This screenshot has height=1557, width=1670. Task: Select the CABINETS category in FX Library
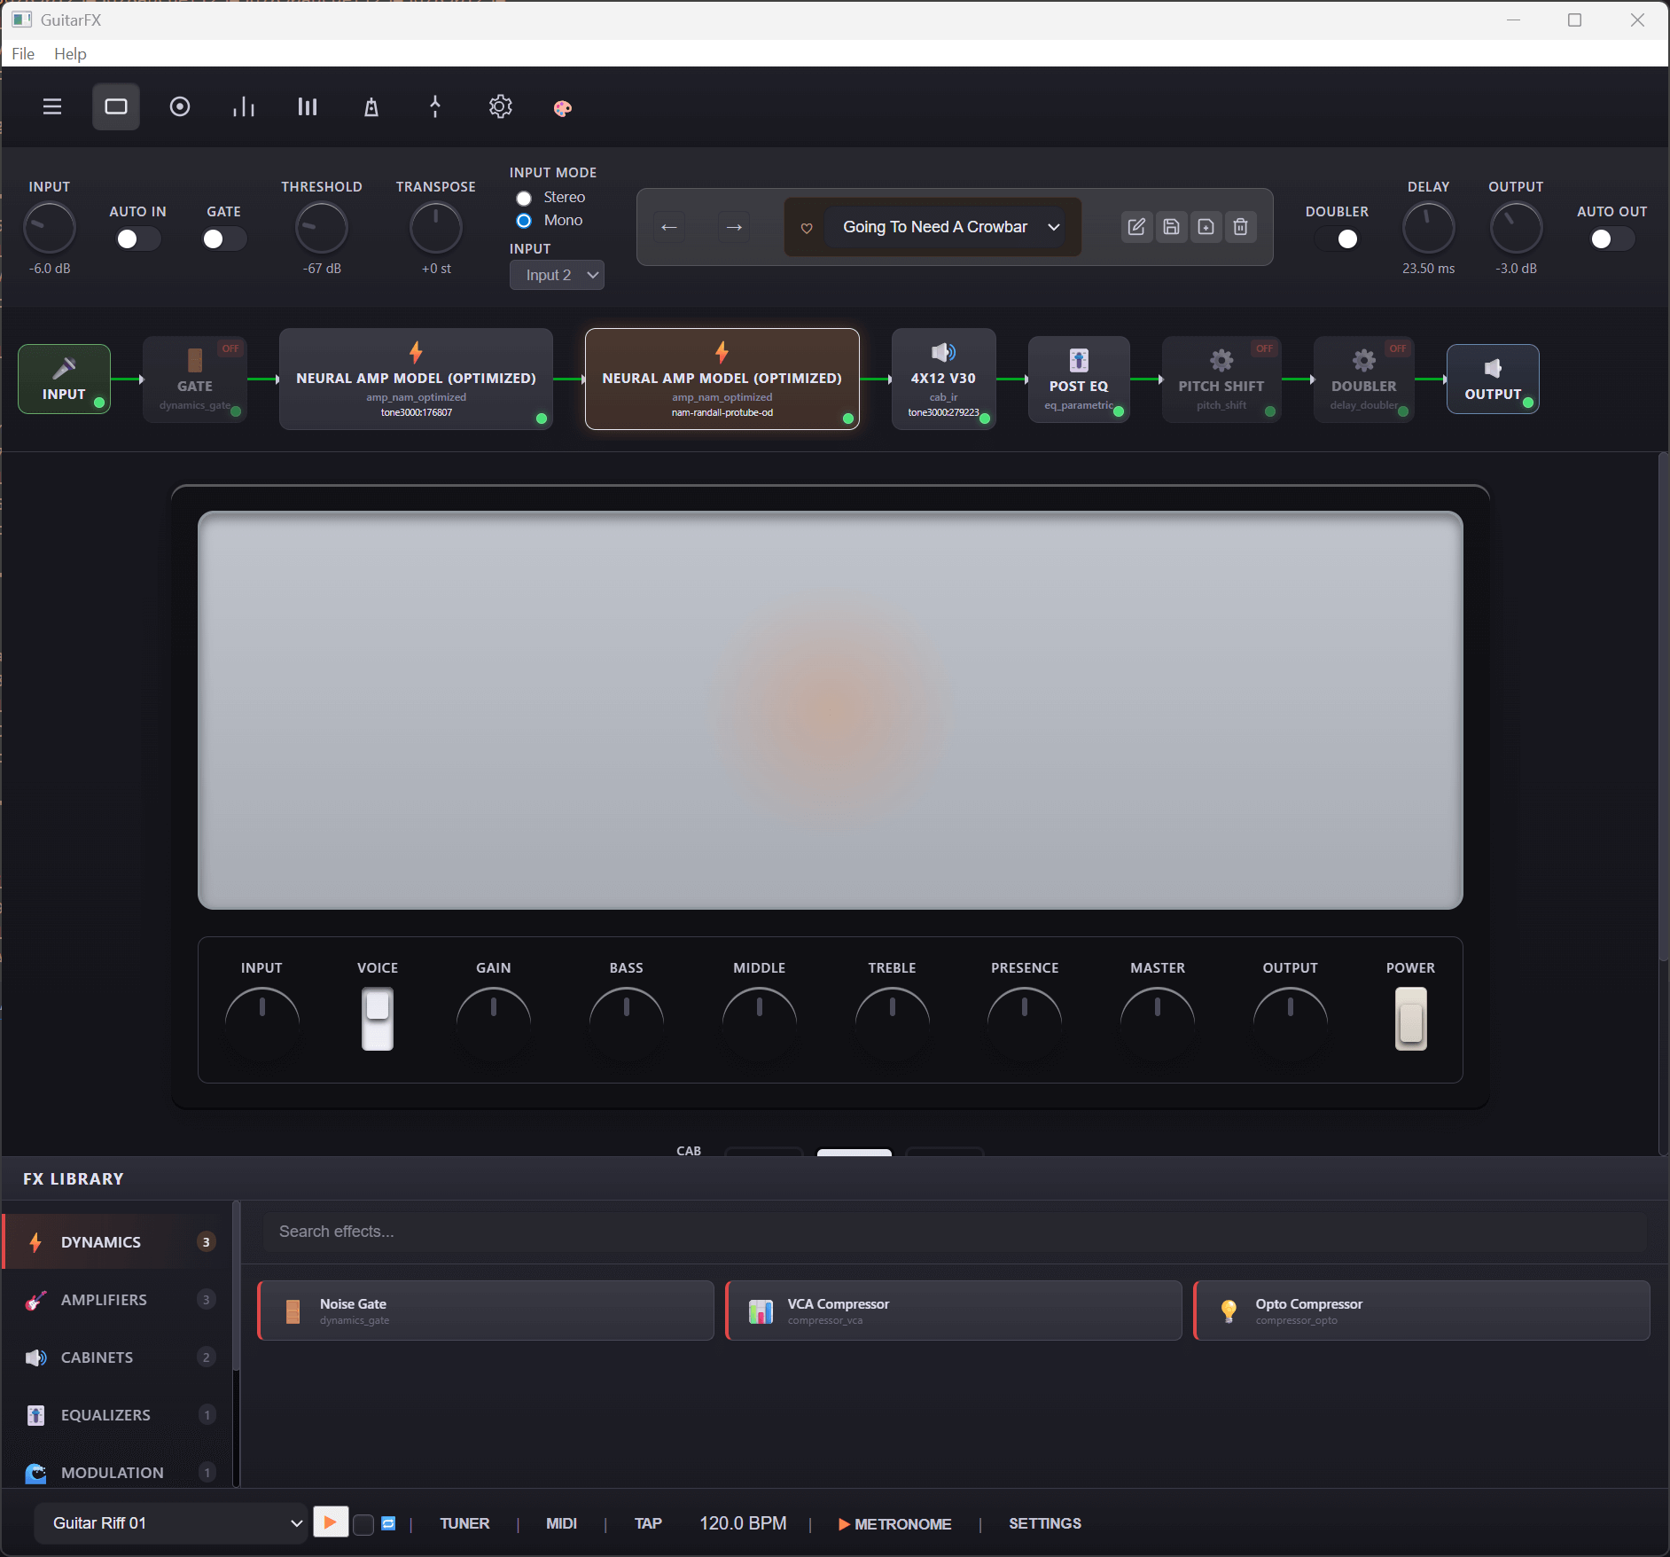click(x=97, y=1357)
